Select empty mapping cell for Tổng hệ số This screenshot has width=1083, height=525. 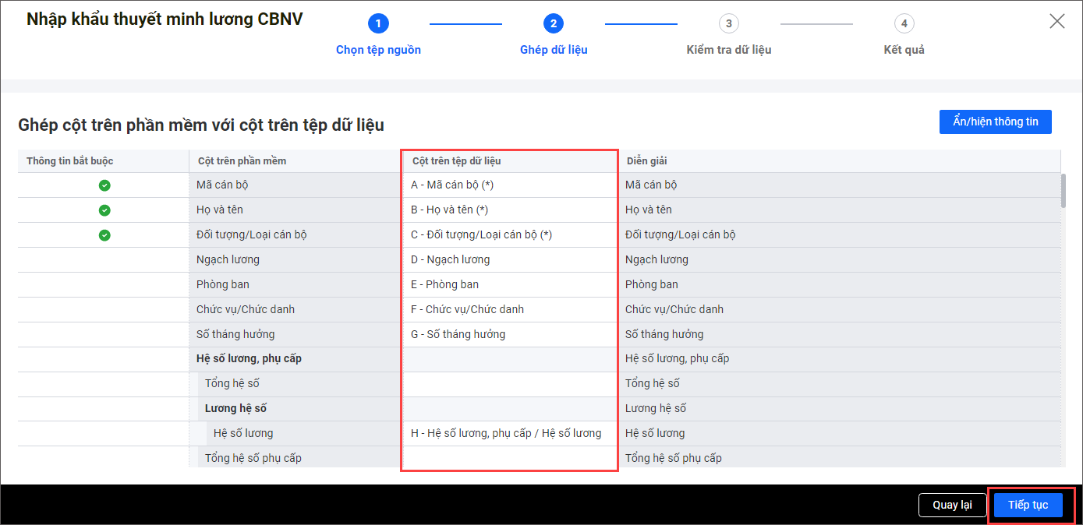click(509, 383)
